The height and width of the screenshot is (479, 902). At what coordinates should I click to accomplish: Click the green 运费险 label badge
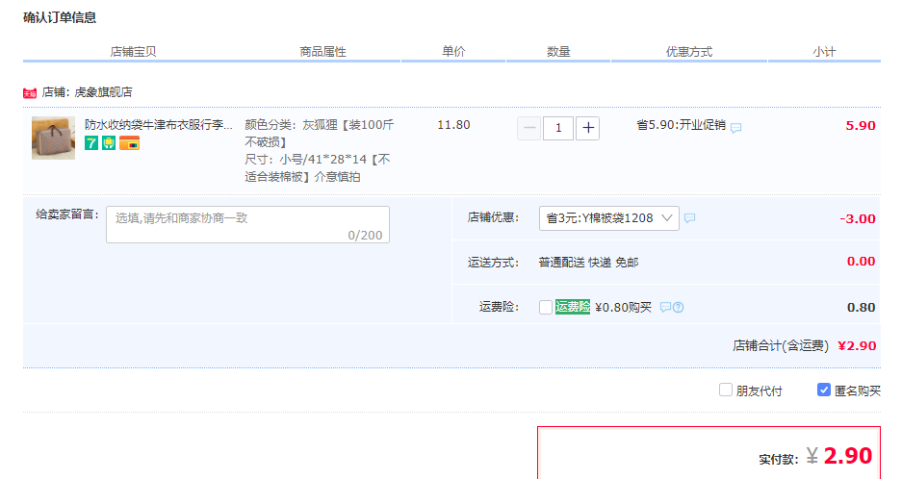[x=573, y=307]
